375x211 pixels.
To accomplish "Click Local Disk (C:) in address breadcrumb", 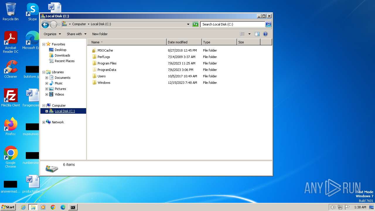I will click(x=101, y=24).
